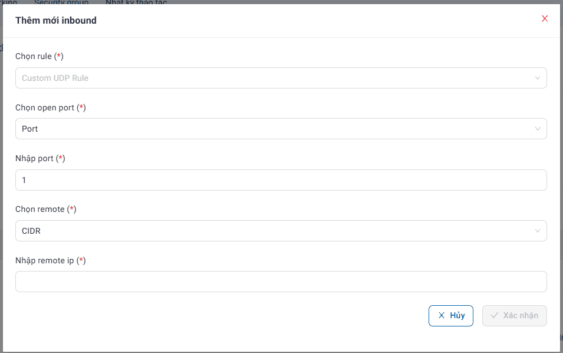Click checkmark icon inside Xác nhận button
563x353 pixels.
click(x=495, y=315)
